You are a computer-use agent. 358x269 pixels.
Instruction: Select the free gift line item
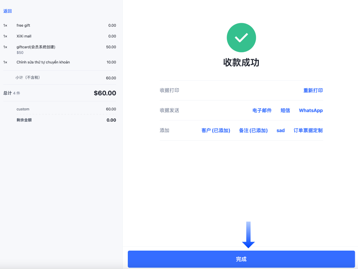point(59,25)
